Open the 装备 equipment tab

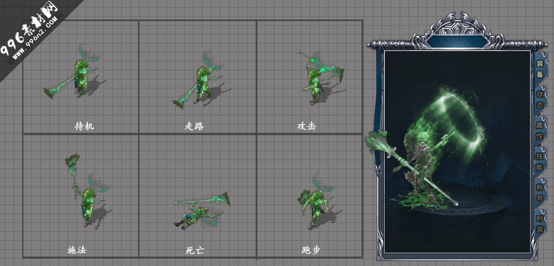point(540,69)
